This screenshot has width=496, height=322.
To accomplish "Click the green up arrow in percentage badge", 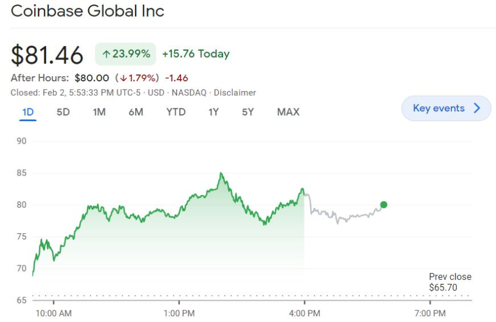I will point(106,54).
